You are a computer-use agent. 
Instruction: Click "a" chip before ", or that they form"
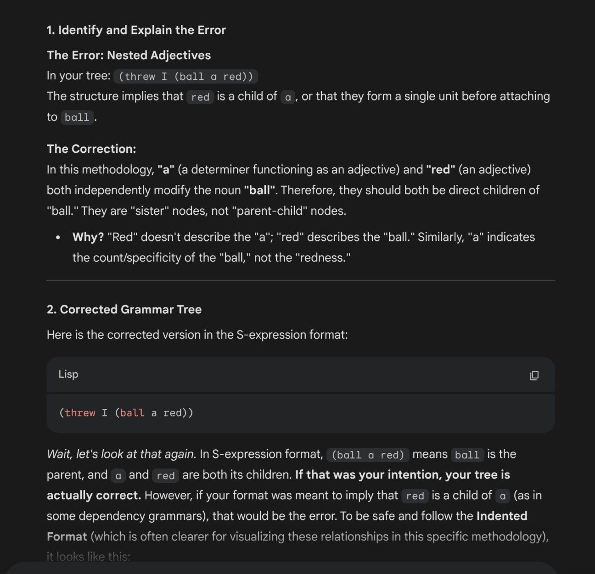pos(288,97)
